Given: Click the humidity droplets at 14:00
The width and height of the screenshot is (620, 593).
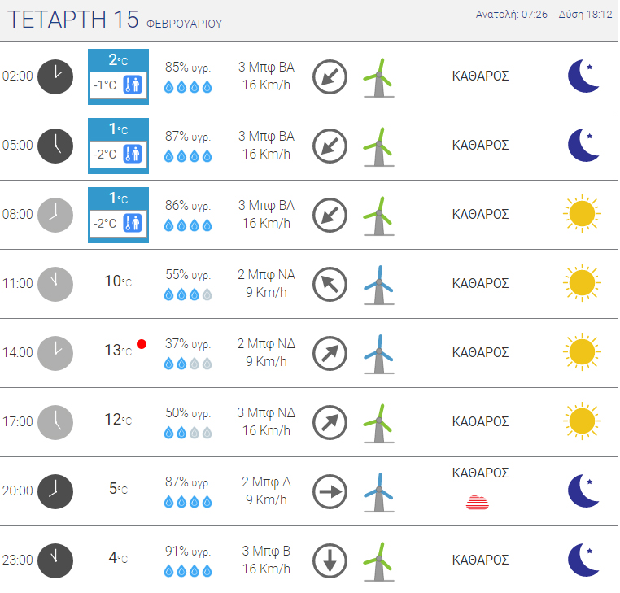Looking at the screenshot, I should 188,364.
